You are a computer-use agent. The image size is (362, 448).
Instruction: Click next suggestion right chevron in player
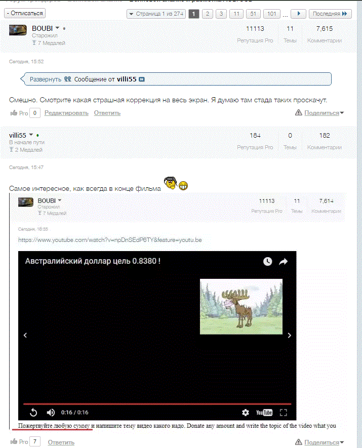tap(290, 335)
